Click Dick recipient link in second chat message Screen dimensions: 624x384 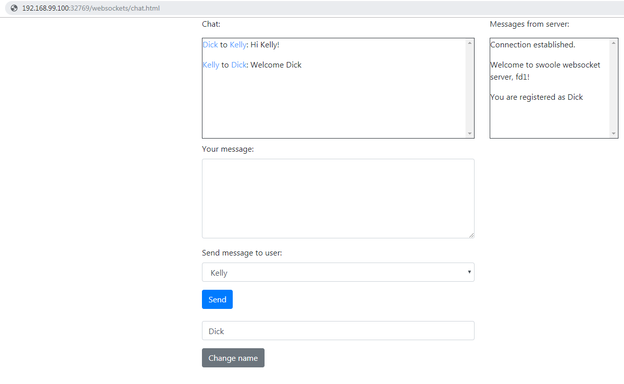(x=239, y=65)
